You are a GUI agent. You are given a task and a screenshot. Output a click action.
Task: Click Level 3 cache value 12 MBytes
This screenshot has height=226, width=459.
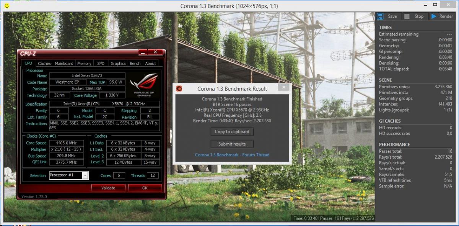(x=124, y=162)
